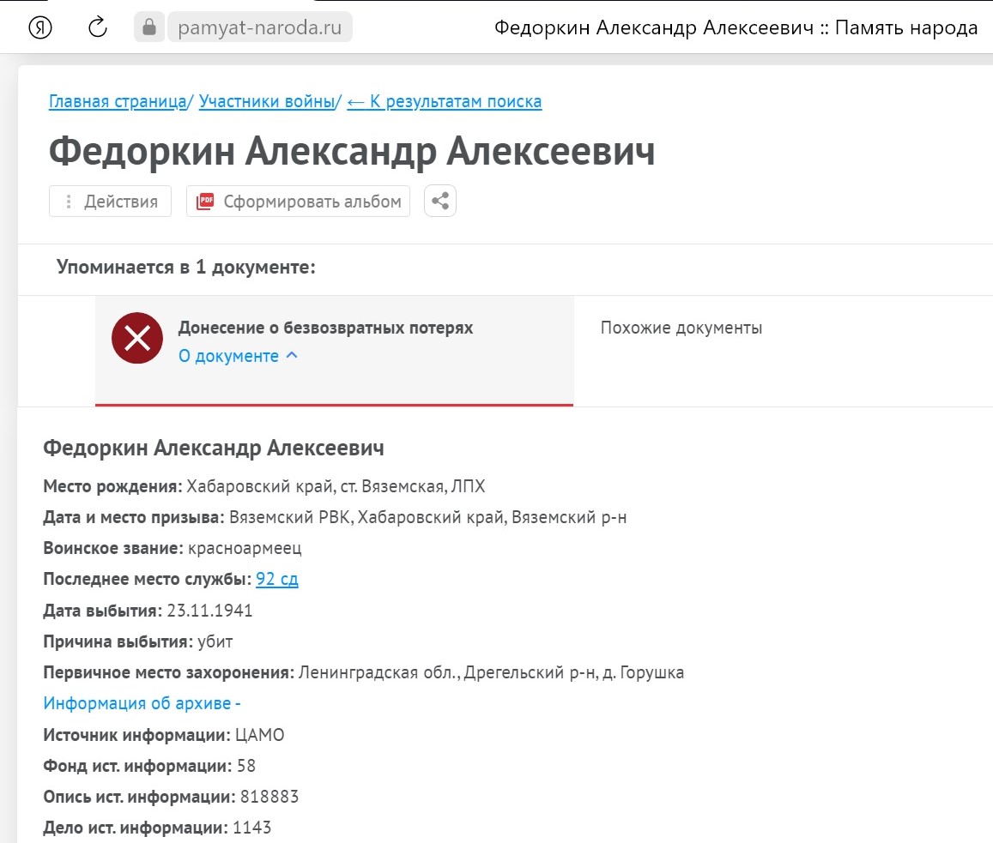Click the PDF icon for Сформировать альбом
The image size is (993, 843).
click(x=205, y=202)
